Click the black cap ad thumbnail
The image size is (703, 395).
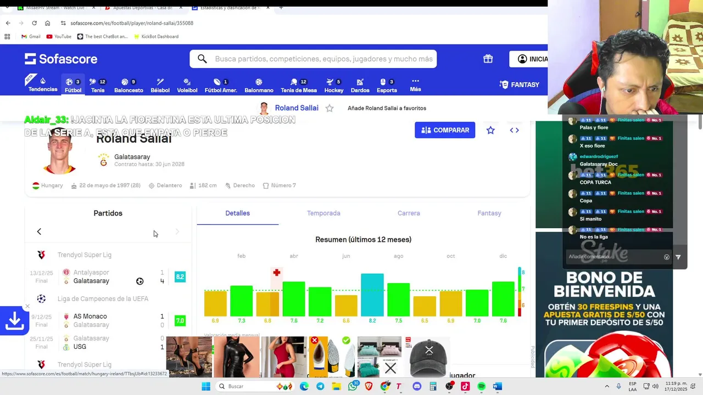click(428, 358)
